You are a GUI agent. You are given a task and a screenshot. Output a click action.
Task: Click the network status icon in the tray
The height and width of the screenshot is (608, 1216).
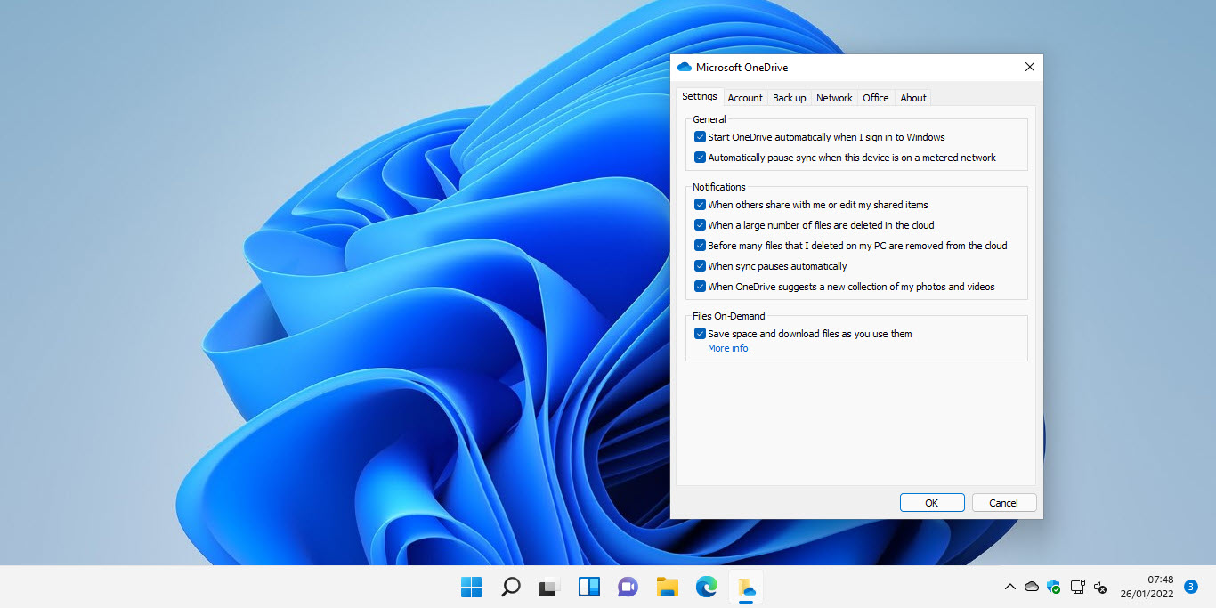1077,587
